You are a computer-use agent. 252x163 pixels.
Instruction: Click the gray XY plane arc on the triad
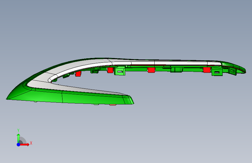pyautogui.click(x=23, y=140)
